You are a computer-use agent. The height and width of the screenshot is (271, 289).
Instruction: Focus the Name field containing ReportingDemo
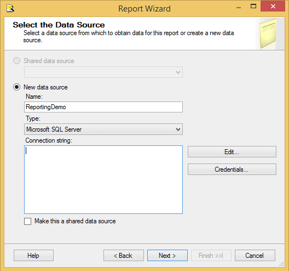pos(103,107)
